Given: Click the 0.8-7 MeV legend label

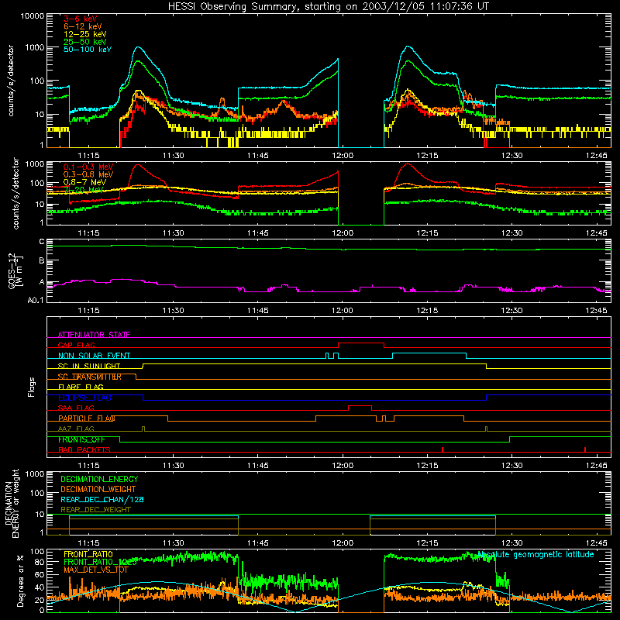Looking at the screenshot, I should tap(84, 182).
